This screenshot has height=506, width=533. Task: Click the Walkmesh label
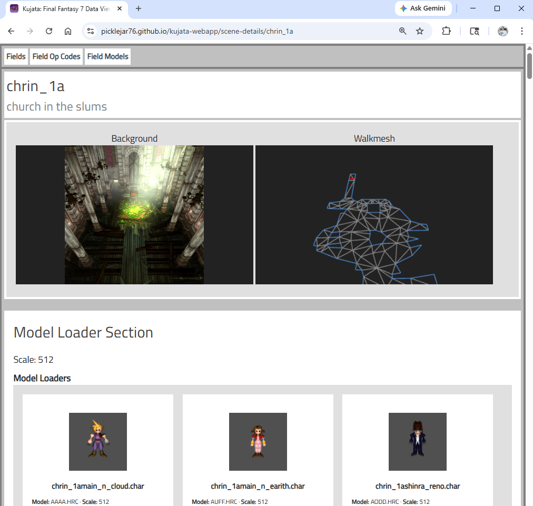click(374, 138)
